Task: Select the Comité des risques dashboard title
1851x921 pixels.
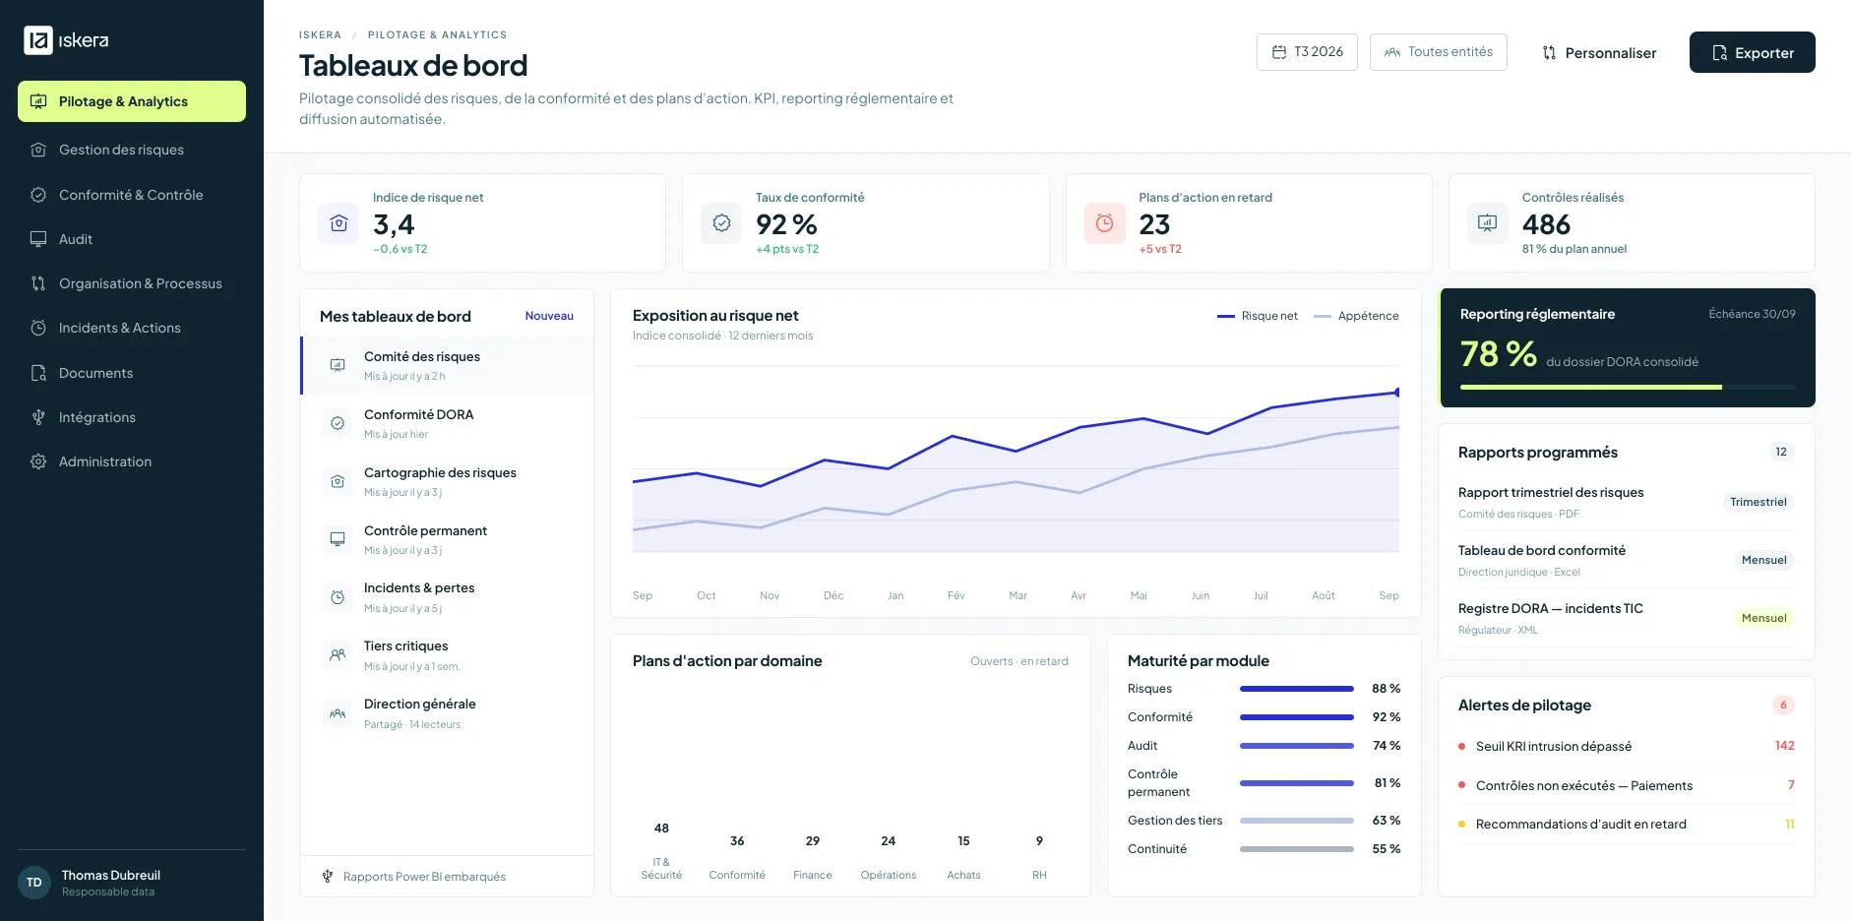Action: pos(422,357)
